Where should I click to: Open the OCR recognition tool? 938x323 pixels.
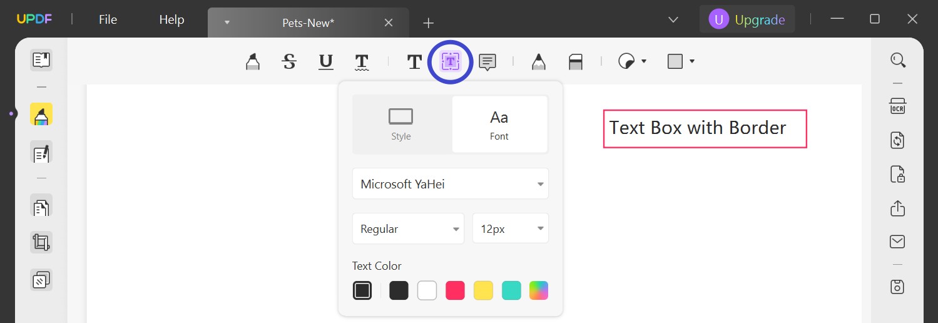click(x=898, y=106)
